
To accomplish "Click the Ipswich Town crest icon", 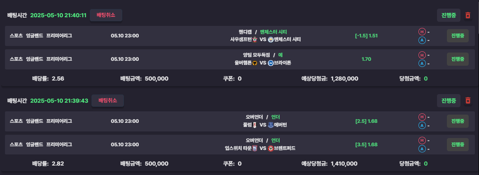I will [x=255, y=148].
